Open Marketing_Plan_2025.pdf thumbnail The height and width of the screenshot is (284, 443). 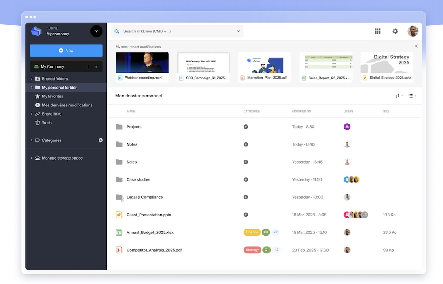[x=265, y=62]
